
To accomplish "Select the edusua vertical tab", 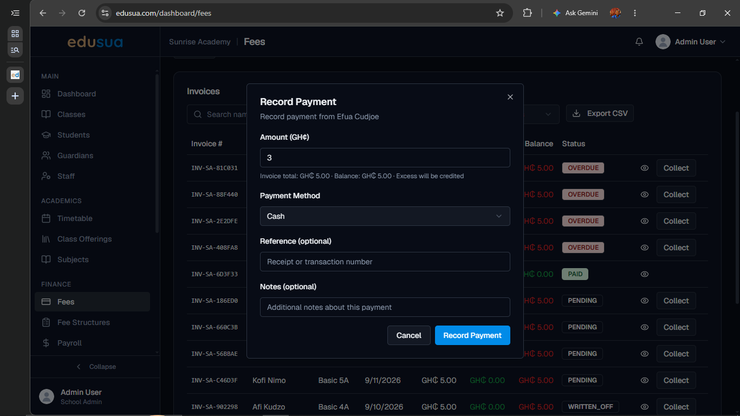I will tap(15, 75).
